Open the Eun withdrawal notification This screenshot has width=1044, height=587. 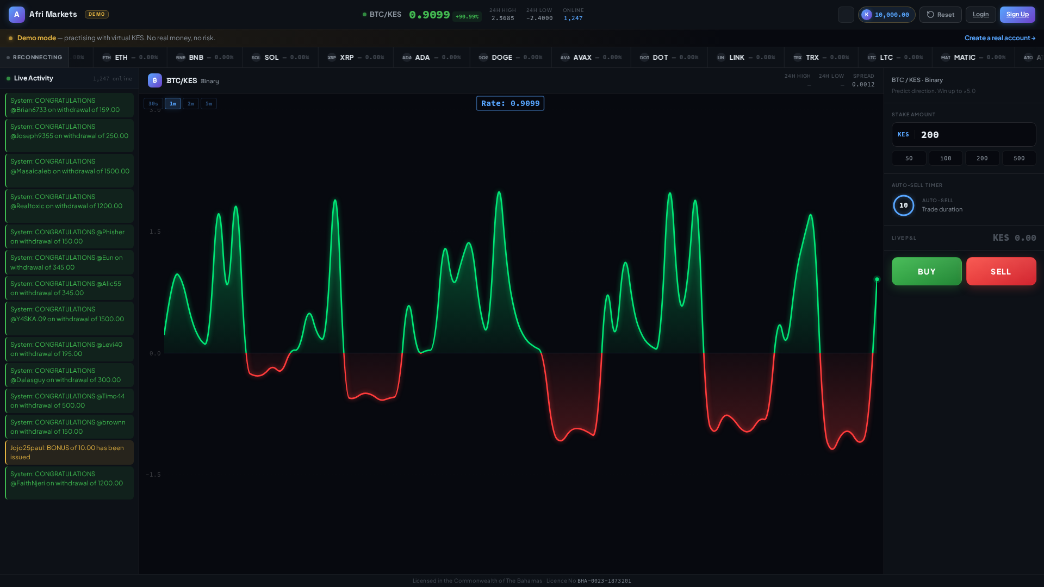(69, 262)
